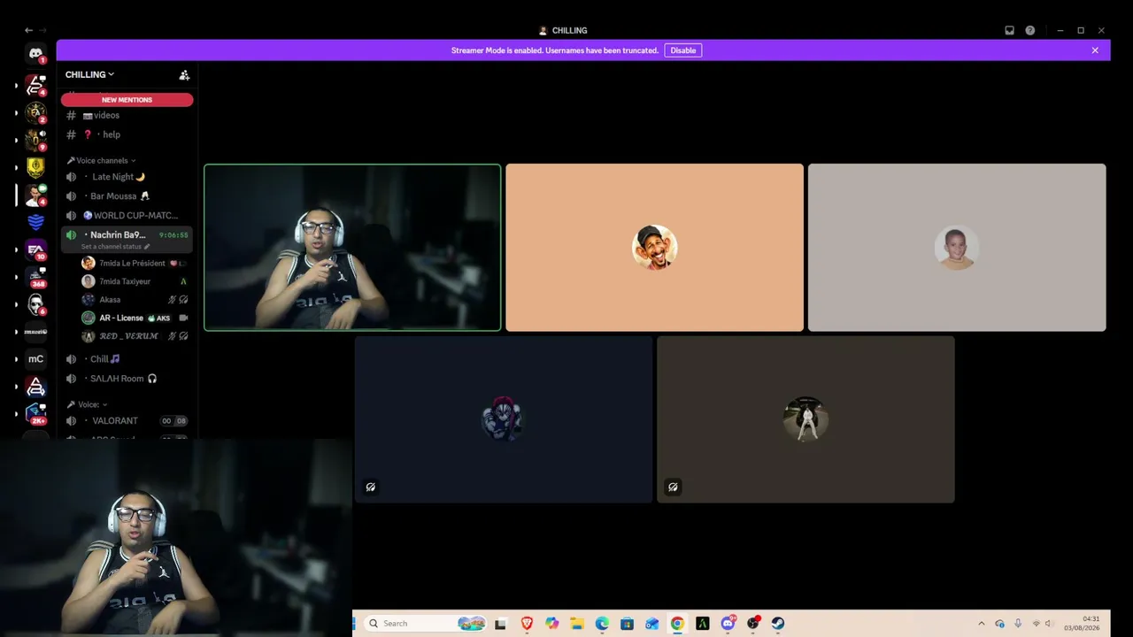This screenshot has width=1133, height=637.
Task: Collapse the Voice channels category
Action: 102,160
